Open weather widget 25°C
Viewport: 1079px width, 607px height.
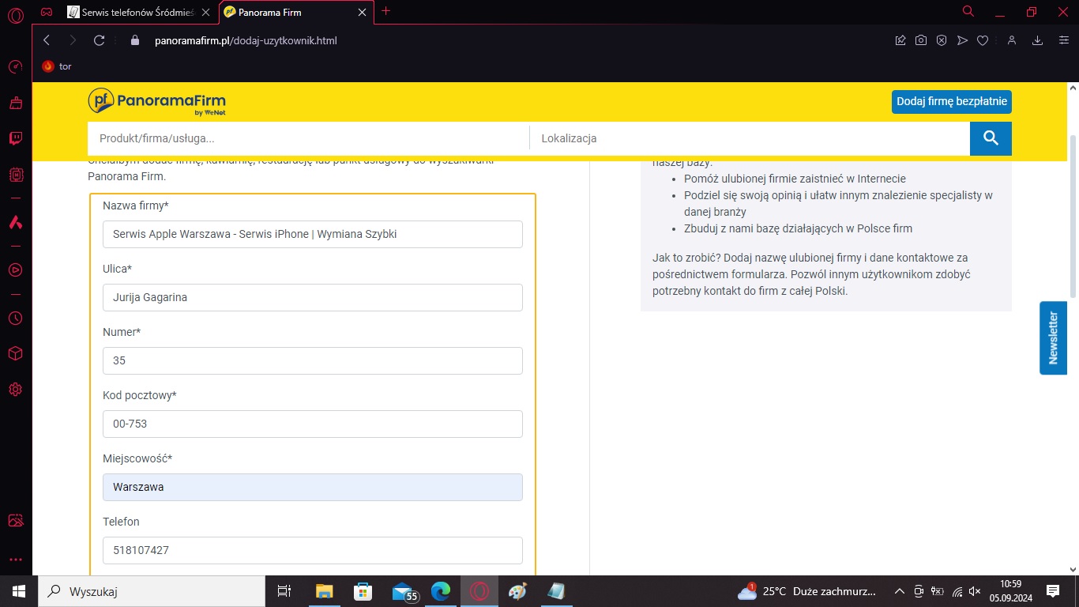pos(807,591)
